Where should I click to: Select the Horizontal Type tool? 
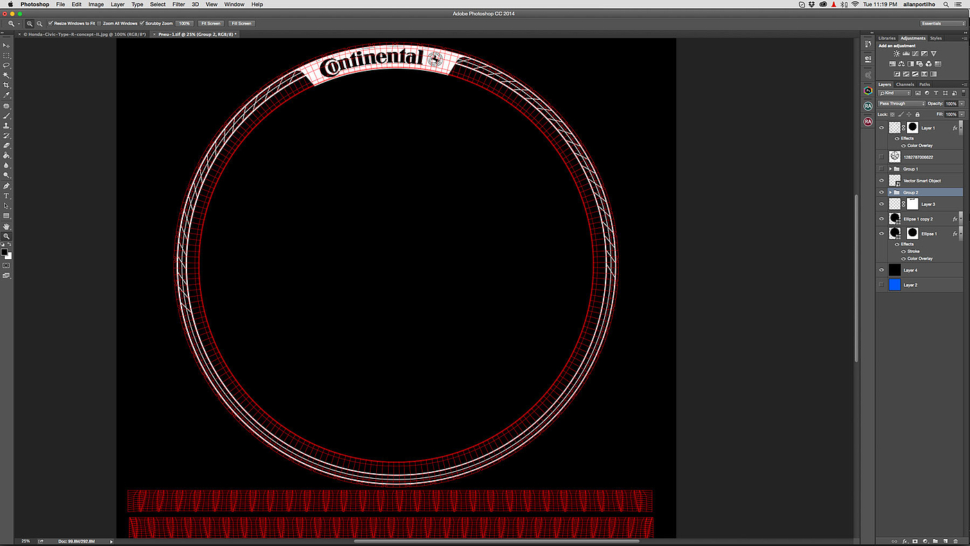pyautogui.click(x=7, y=196)
